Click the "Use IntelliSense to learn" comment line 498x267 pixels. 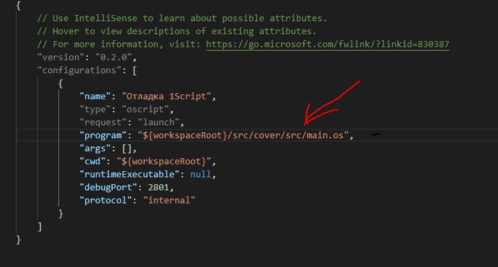[182, 18]
